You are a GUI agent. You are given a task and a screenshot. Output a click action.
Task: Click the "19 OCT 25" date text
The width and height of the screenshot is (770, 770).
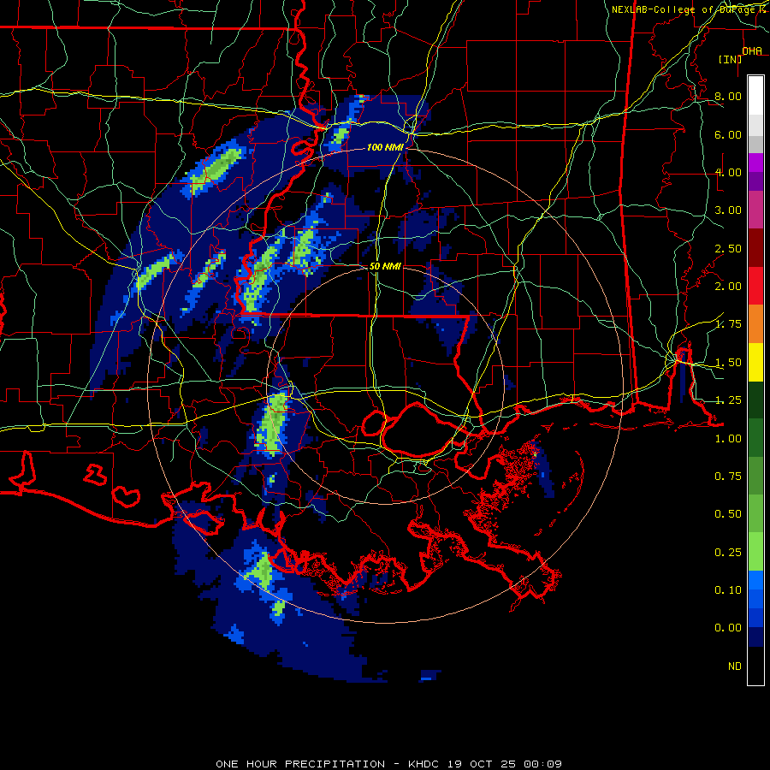(x=482, y=764)
